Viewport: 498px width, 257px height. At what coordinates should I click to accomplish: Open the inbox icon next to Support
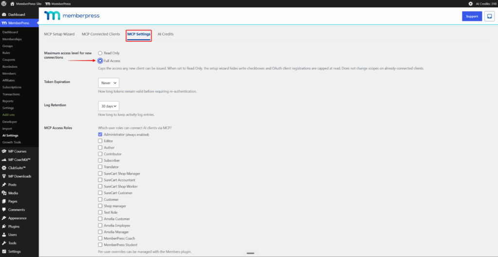click(489, 16)
